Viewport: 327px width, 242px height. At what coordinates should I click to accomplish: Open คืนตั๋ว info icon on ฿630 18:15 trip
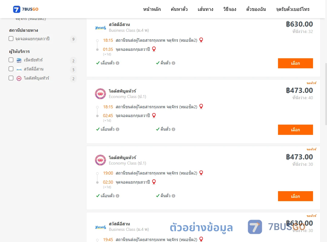(x=173, y=63)
